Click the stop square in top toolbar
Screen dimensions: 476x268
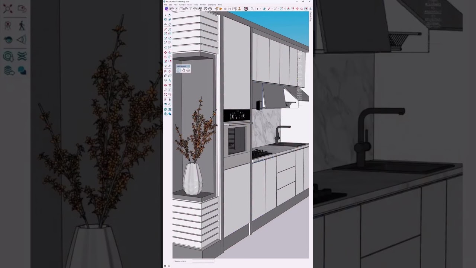pos(225,9)
